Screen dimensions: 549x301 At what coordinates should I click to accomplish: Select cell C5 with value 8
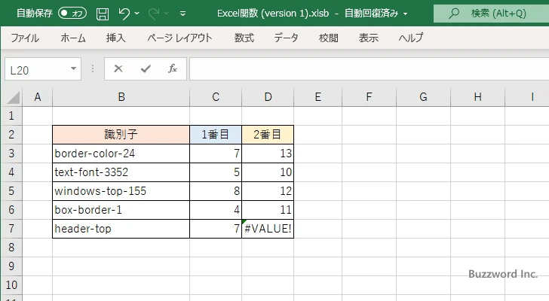click(x=216, y=191)
